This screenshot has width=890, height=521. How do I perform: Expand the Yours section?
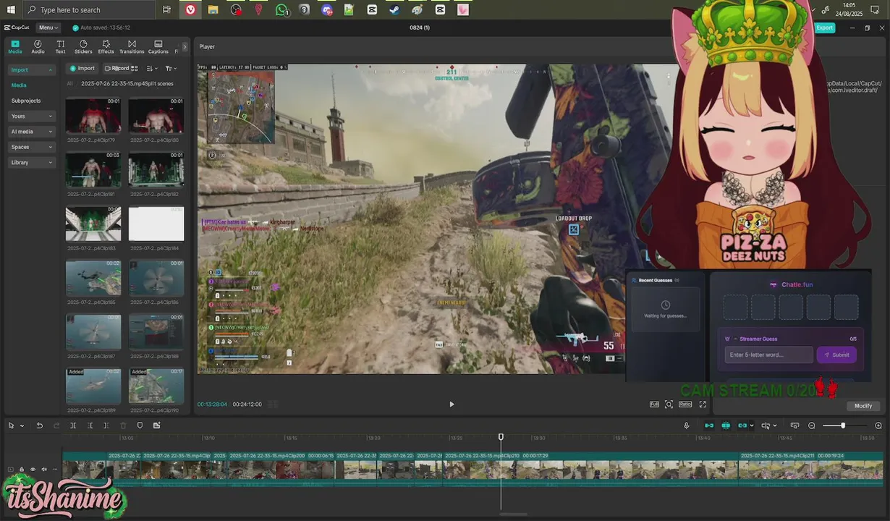(x=32, y=116)
